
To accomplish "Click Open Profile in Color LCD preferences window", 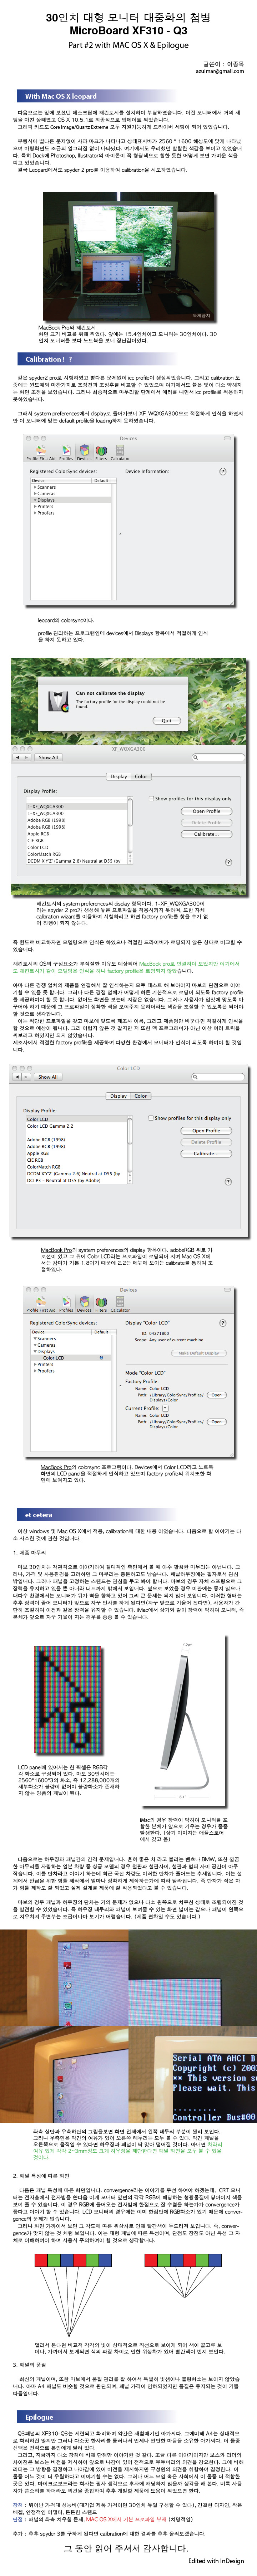I will [x=206, y=1131].
